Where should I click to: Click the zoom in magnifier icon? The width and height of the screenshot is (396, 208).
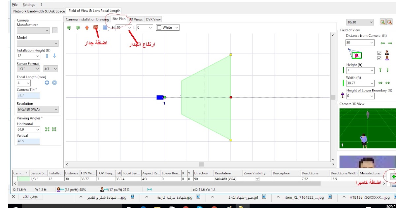click(x=382, y=22)
